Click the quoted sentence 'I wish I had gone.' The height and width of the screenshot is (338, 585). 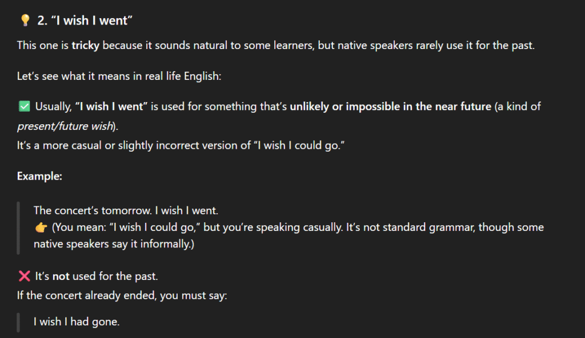pos(76,321)
